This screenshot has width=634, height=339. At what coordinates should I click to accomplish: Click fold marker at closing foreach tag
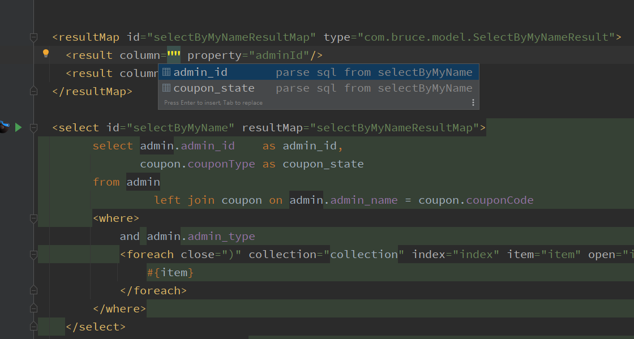[x=33, y=290]
